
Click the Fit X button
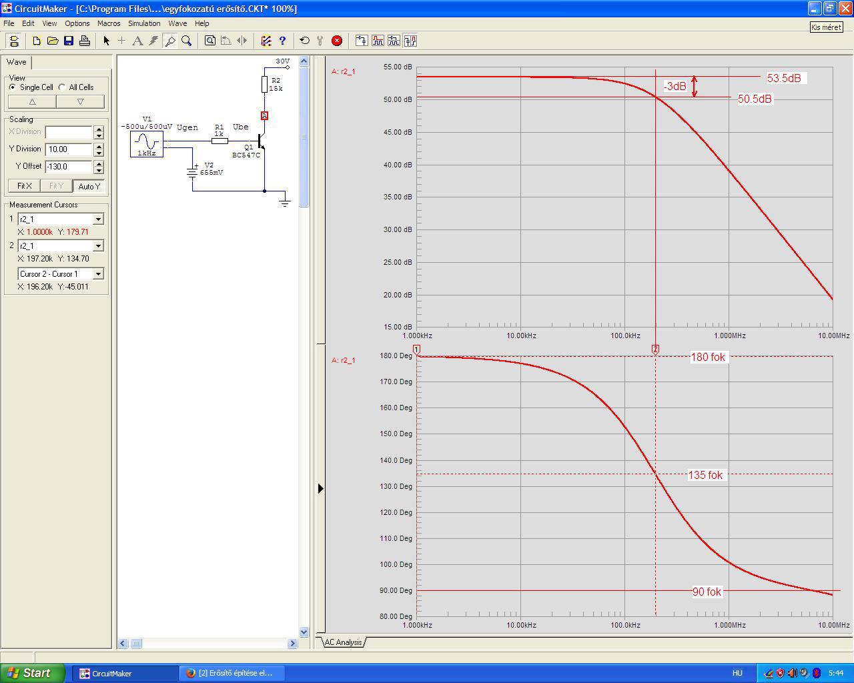point(25,186)
